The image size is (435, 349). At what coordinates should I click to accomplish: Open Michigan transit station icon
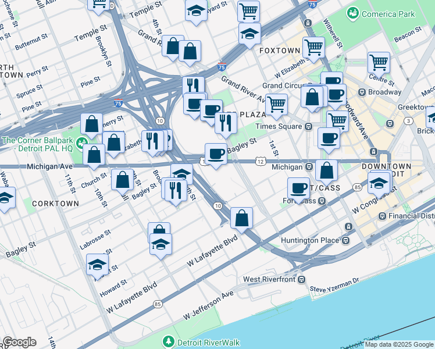(x=309, y=167)
